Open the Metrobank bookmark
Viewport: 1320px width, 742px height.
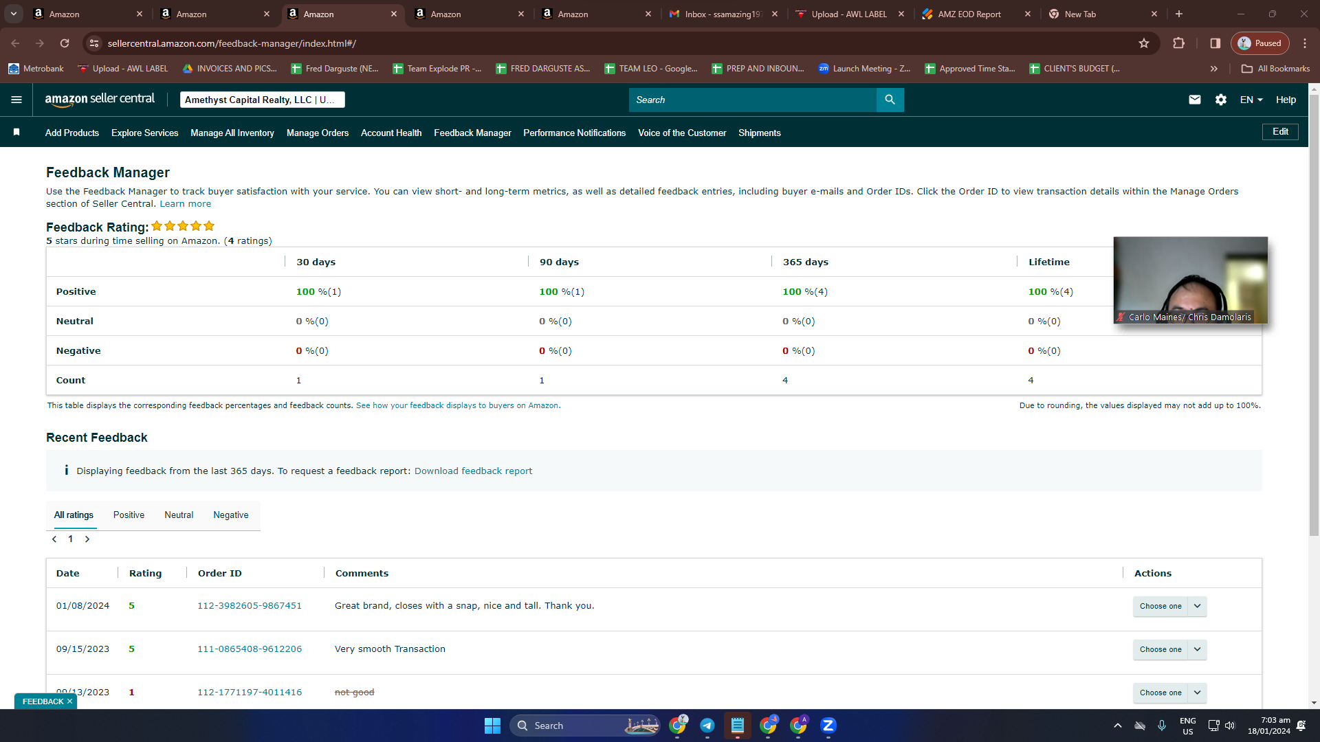pos(36,69)
